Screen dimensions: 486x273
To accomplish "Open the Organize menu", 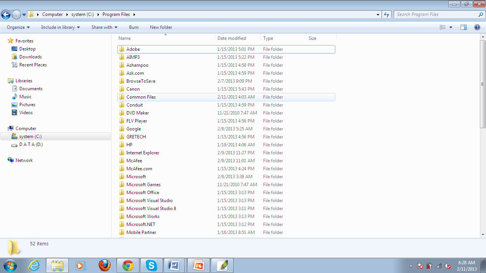I will point(18,27).
